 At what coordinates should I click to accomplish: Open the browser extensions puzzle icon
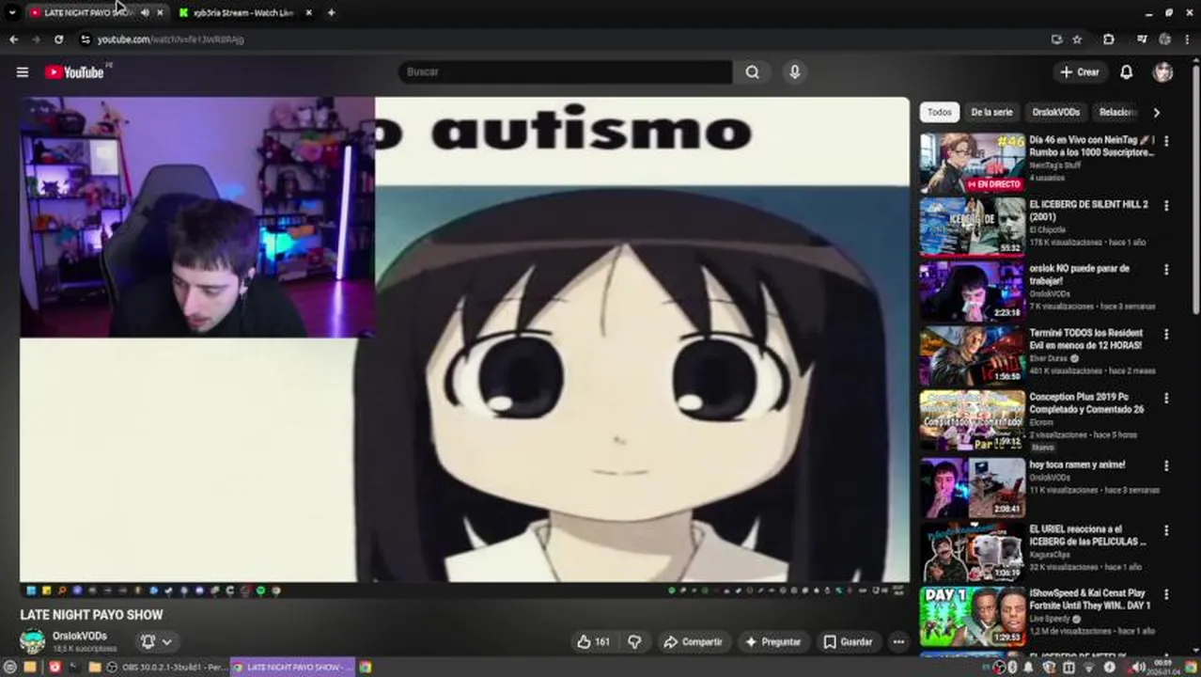[x=1109, y=39]
